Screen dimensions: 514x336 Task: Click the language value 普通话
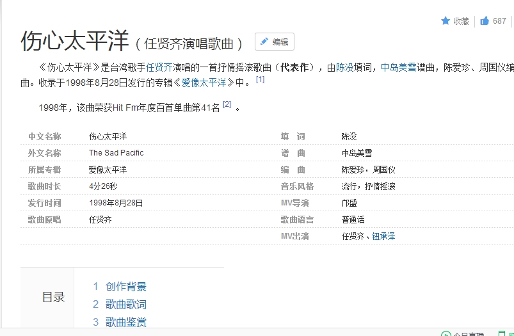coord(353,220)
